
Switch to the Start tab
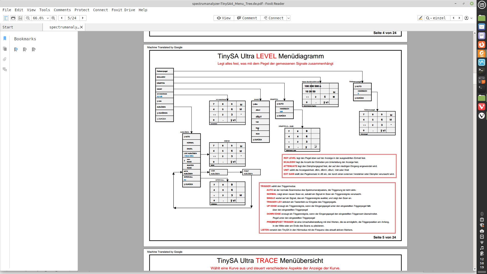8,27
